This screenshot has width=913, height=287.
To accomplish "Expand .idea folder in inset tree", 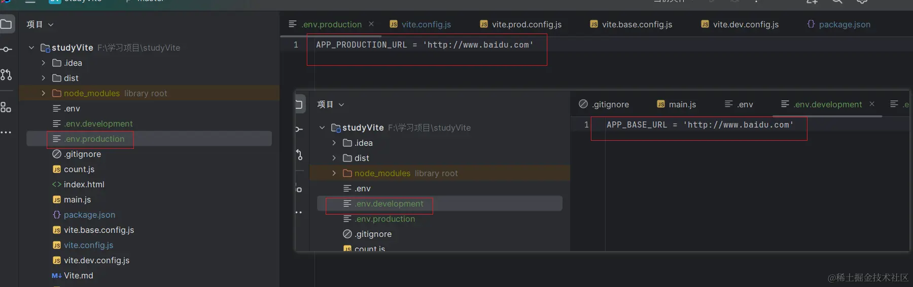I will 334,143.
